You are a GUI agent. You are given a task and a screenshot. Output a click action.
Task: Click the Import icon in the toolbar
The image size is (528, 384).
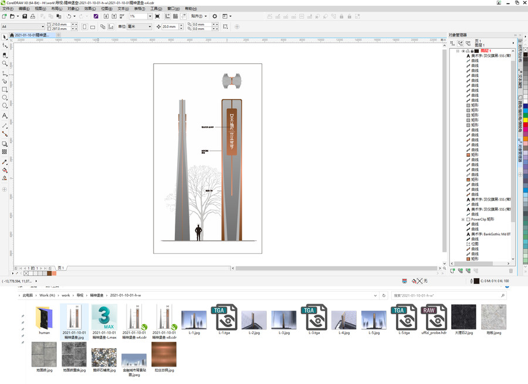pyautogui.click(x=106, y=16)
